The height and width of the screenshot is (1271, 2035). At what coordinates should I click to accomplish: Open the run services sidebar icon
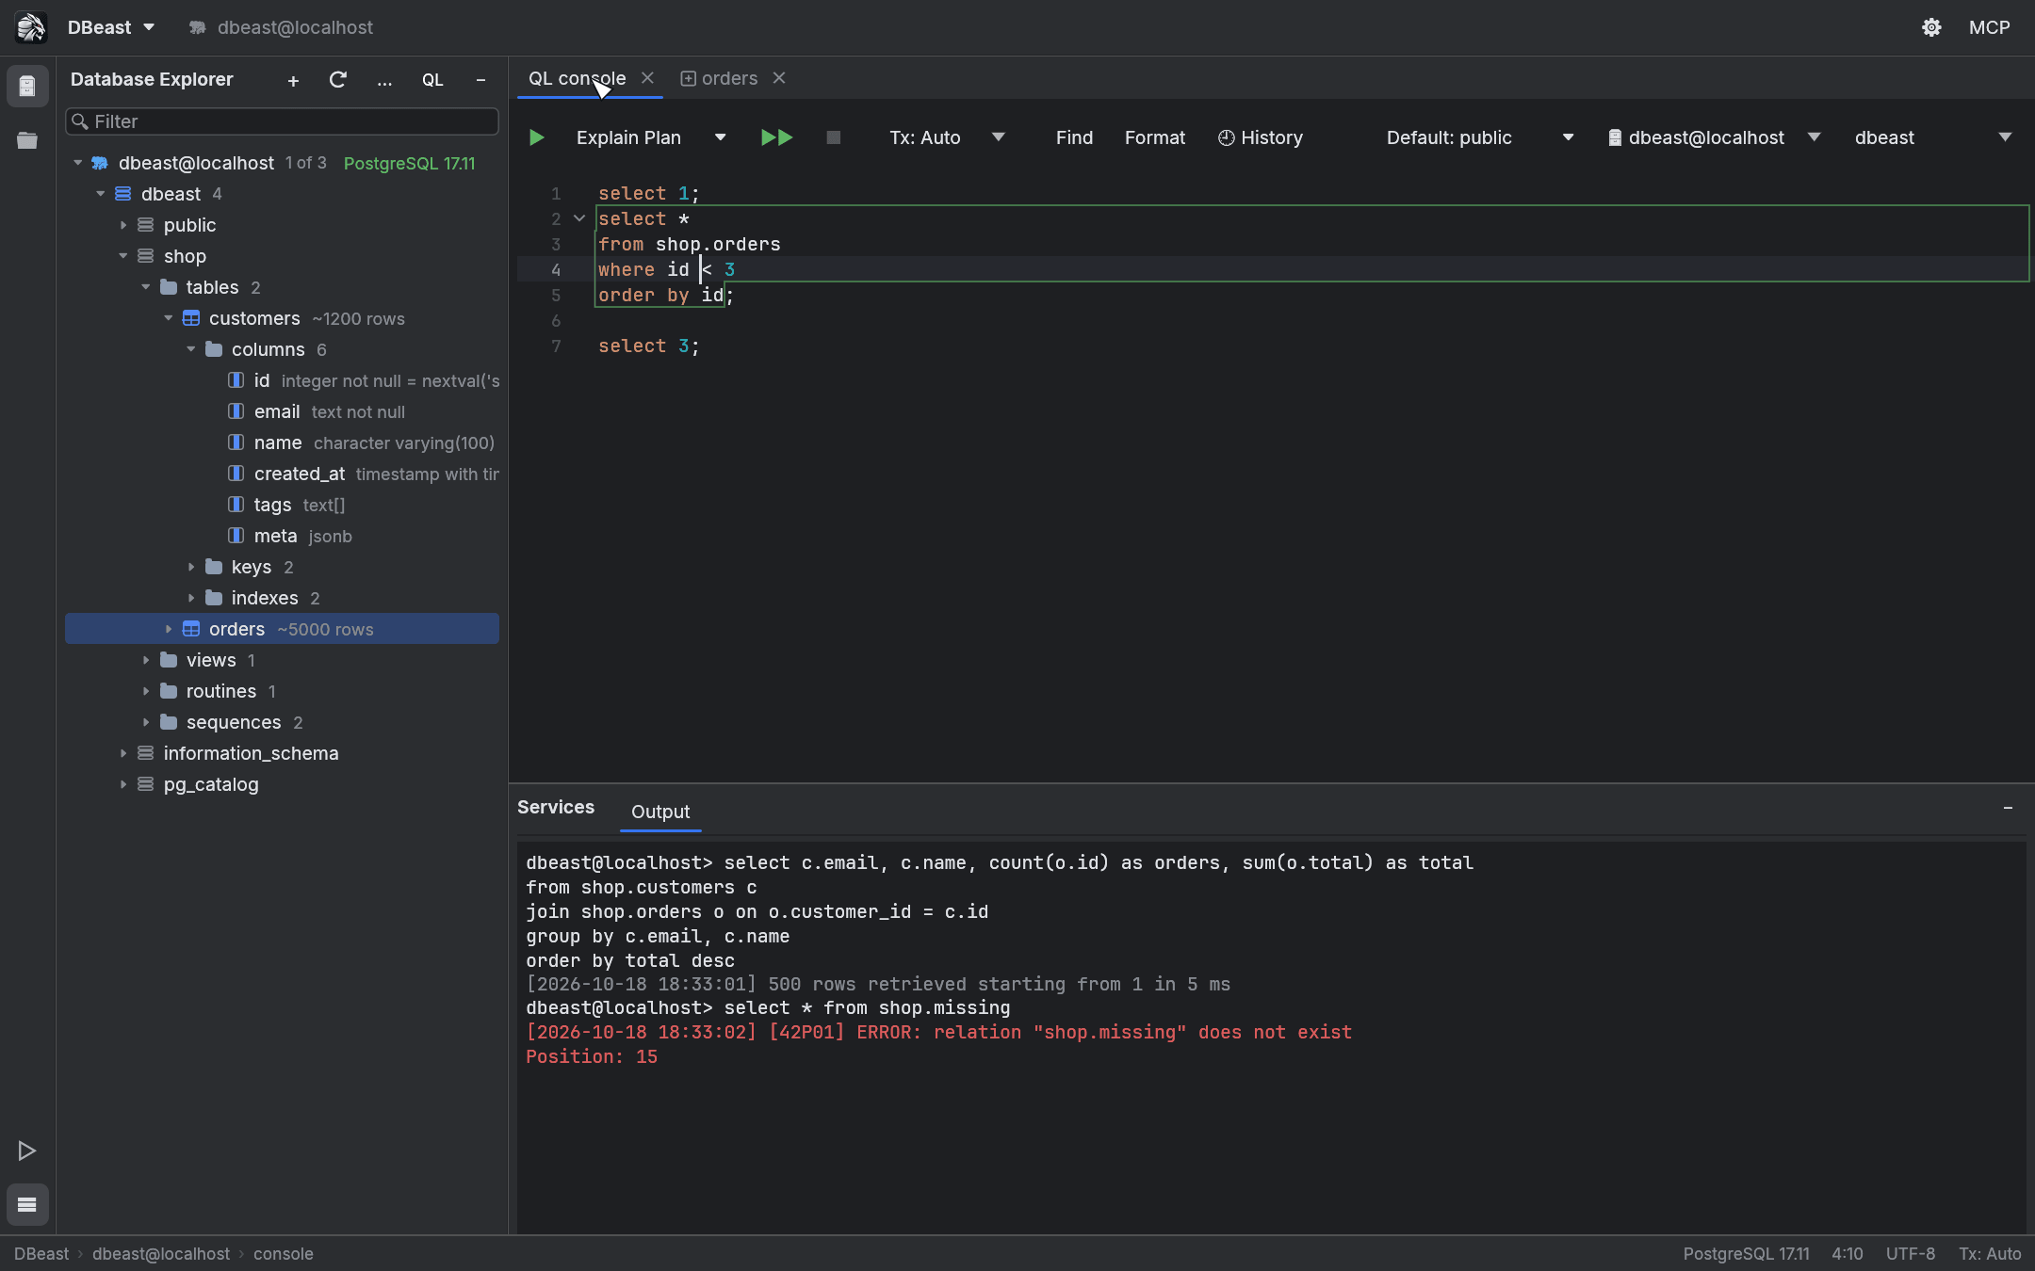tap(27, 1150)
